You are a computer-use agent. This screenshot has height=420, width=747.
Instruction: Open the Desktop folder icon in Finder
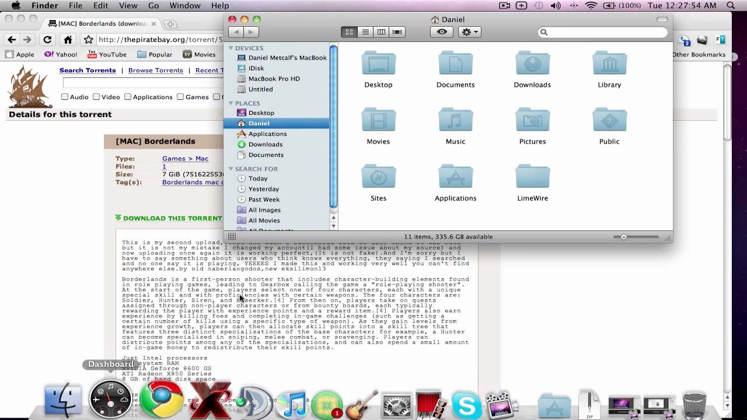click(378, 63)
